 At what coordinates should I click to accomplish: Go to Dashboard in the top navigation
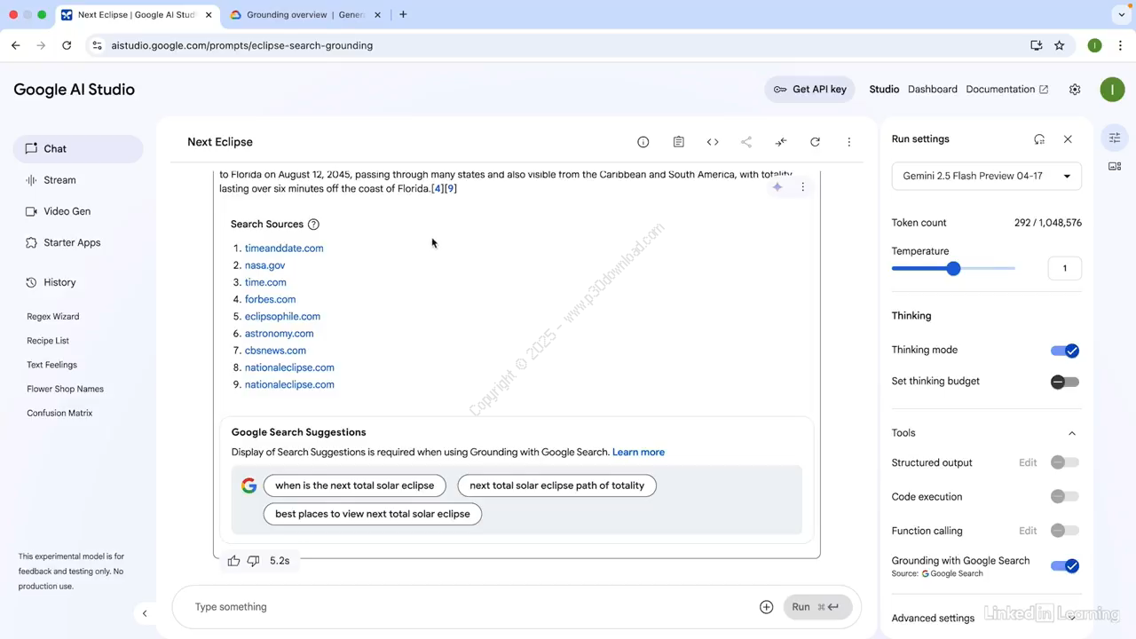932,90
